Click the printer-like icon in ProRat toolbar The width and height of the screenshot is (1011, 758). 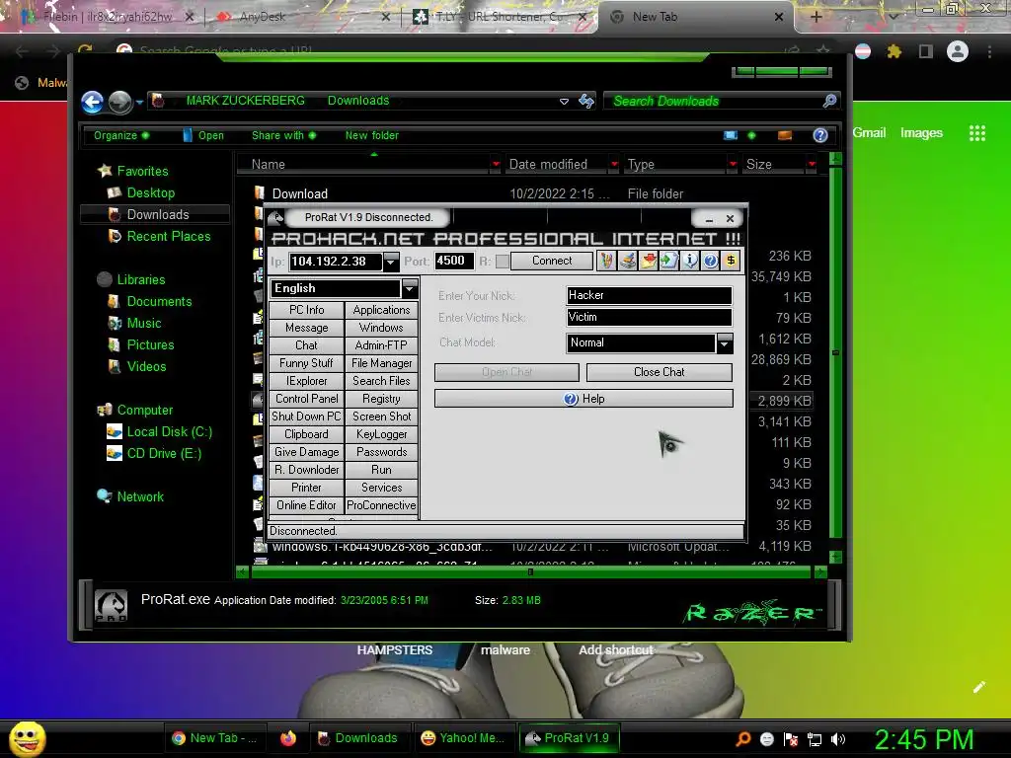[x=628, y=261]
